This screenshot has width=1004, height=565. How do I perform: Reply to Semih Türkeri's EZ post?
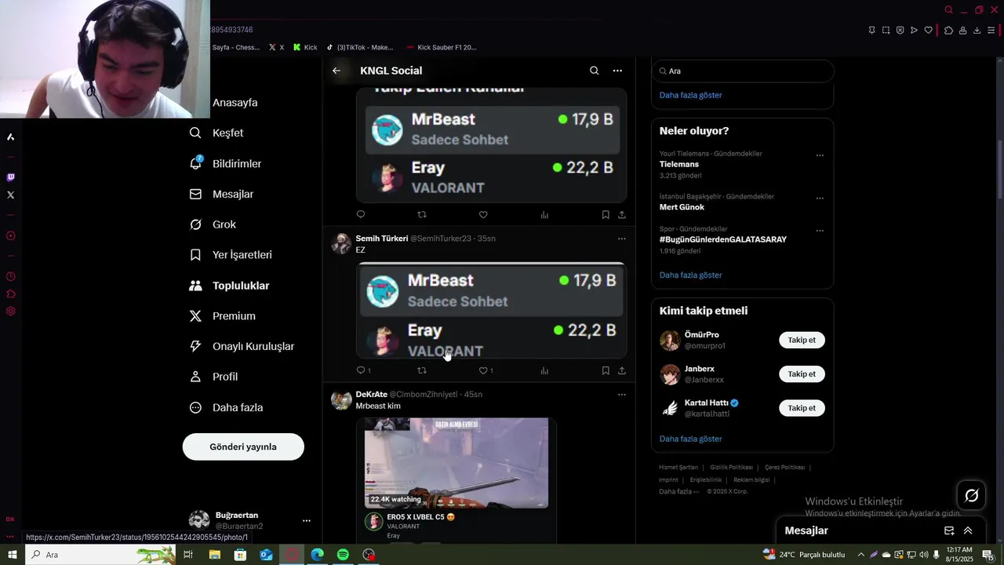tap(361, 370)
